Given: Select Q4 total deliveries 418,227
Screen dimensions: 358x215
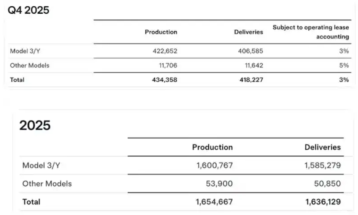Looking at the screenshot, I should tap(248, 80).
